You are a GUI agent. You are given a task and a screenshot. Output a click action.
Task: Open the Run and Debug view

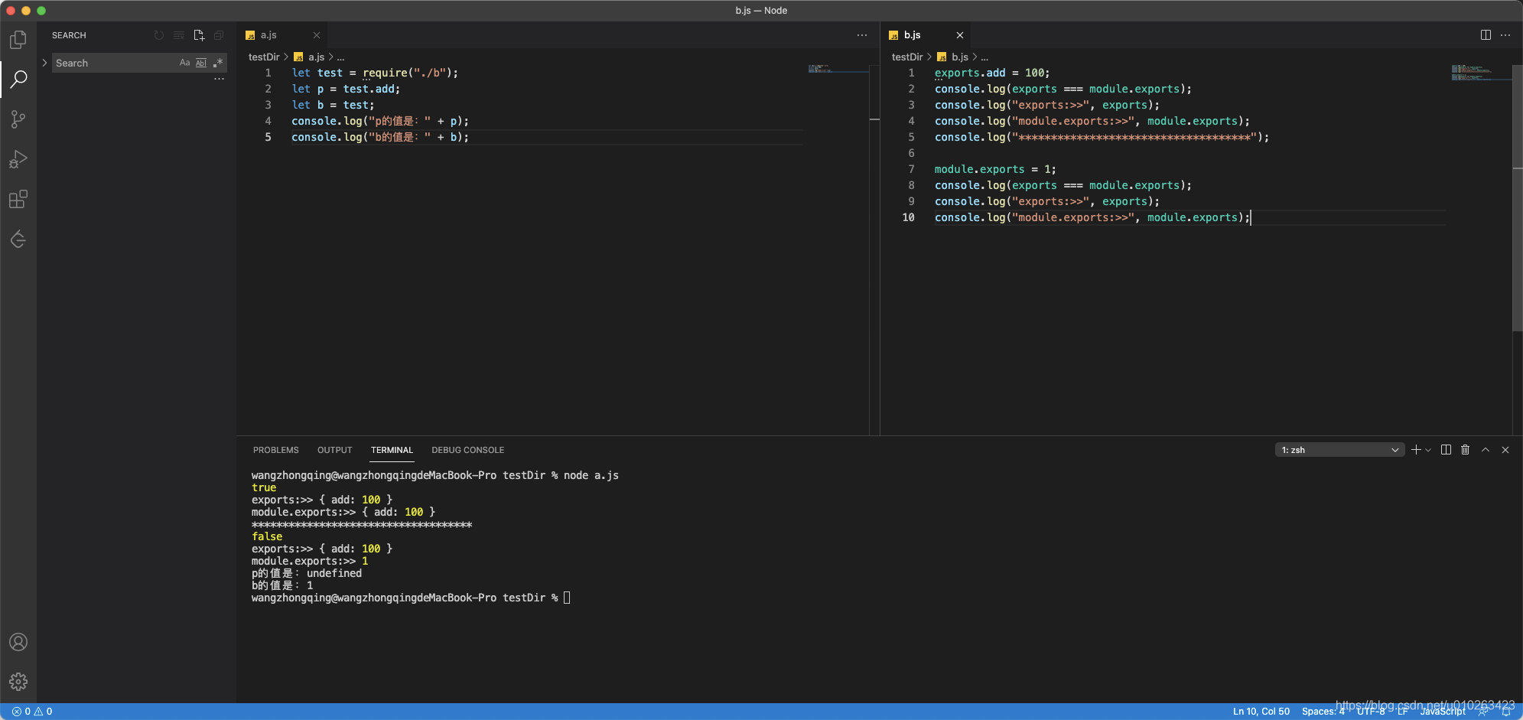[x=18, y=159]
